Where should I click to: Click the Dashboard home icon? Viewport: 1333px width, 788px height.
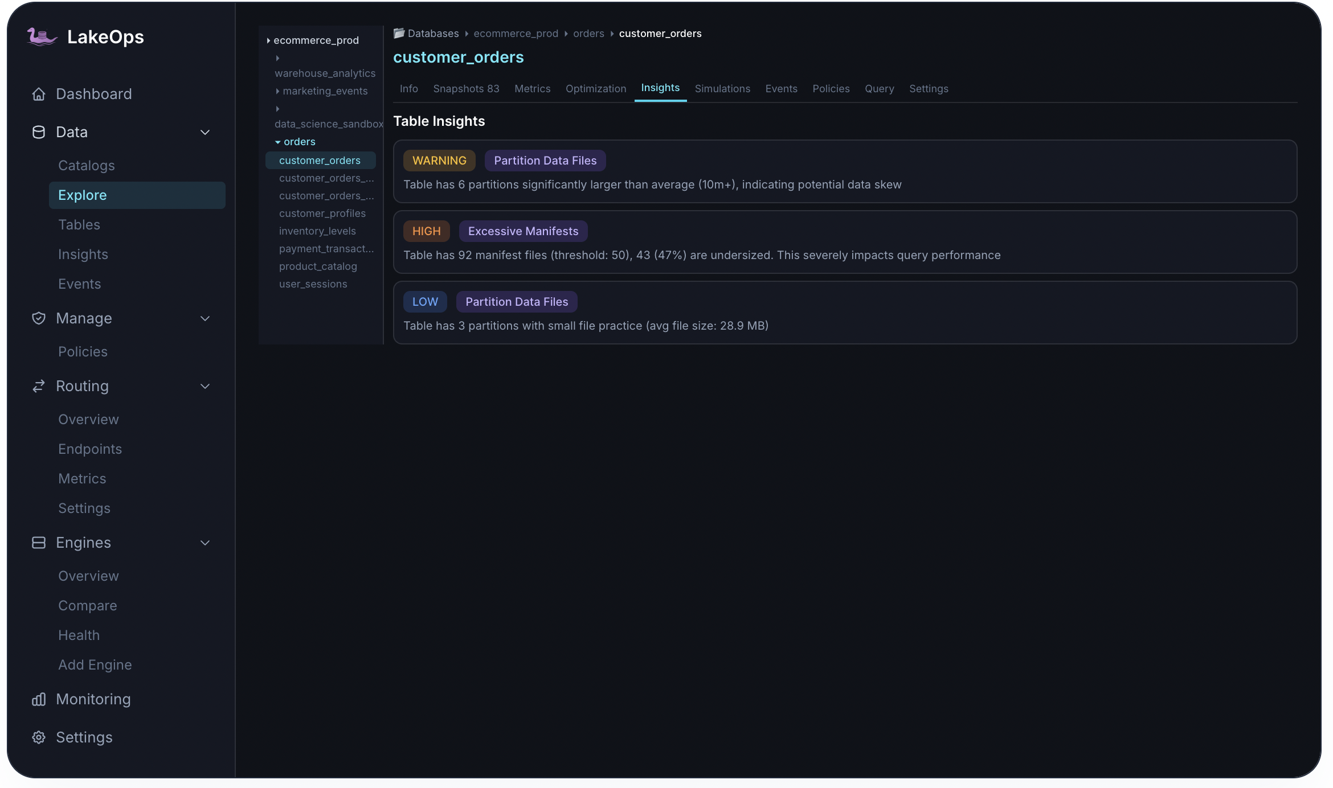pos(39,94)
